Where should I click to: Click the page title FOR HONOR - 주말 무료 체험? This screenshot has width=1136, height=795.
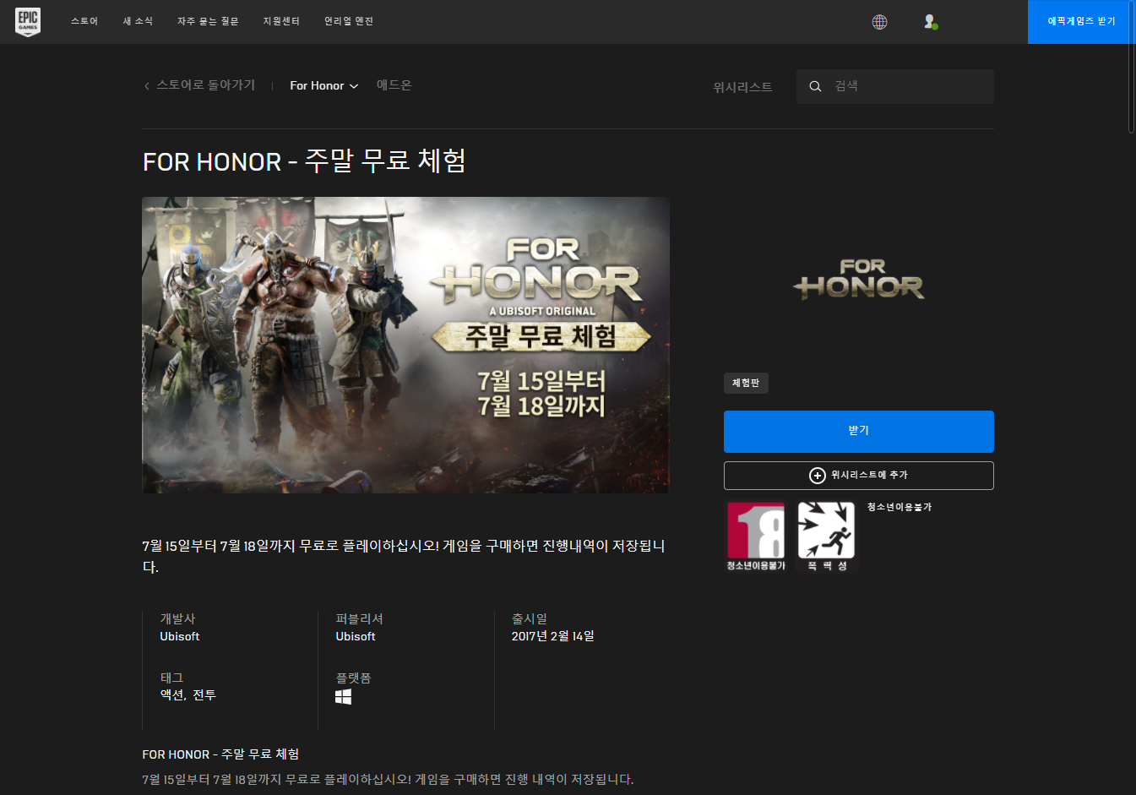pyautogui.click(x=304, y=161)
